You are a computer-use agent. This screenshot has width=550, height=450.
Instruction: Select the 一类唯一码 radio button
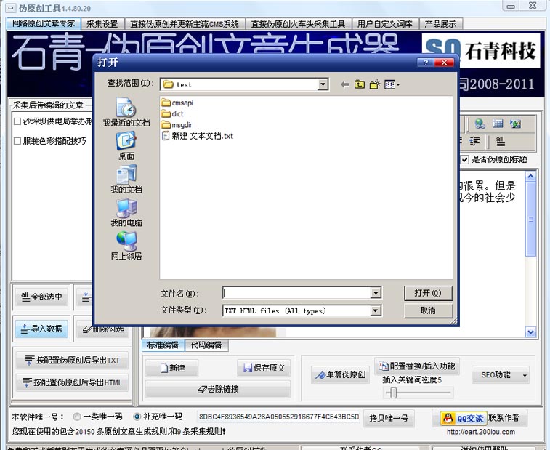(77, 417)
